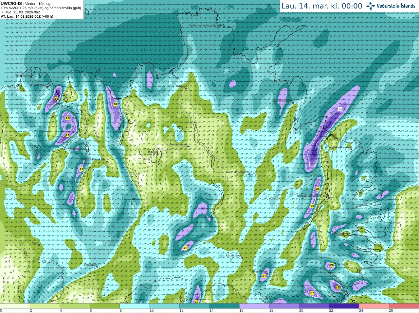
Task: Pick the Ólafsfjörður station label
Action: pyautogui.click(x=39, y=85)
